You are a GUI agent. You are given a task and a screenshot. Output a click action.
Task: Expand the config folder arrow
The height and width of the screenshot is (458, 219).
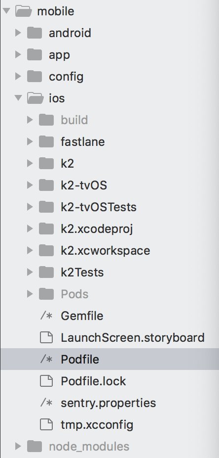coord(18,76)
